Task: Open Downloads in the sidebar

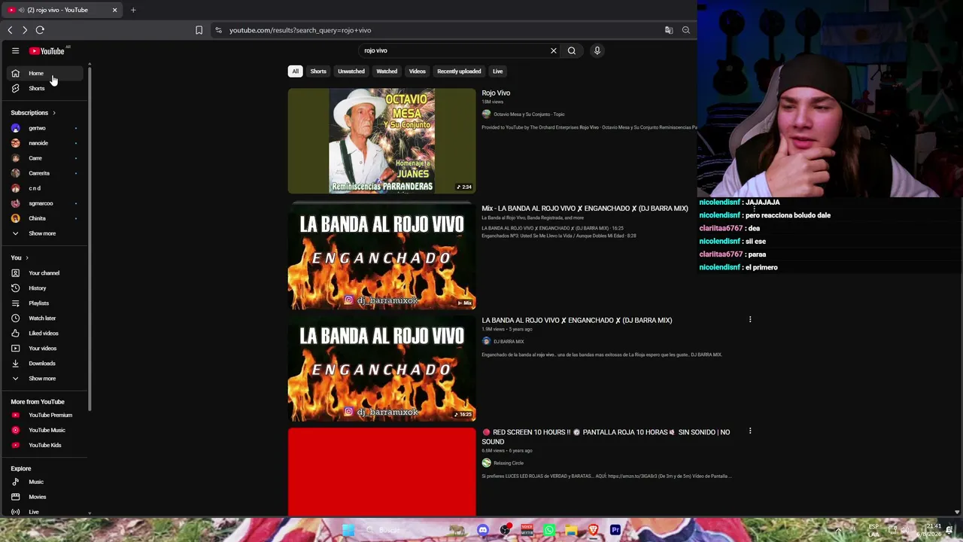Action: click(x=45, y=364)
